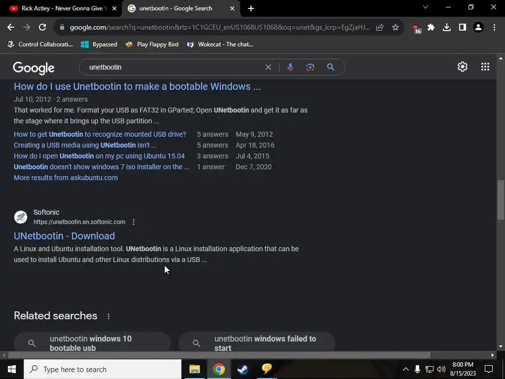Screen dimensions: 505x379
Task: Open the network status tray icon
Action: point(430,369)
